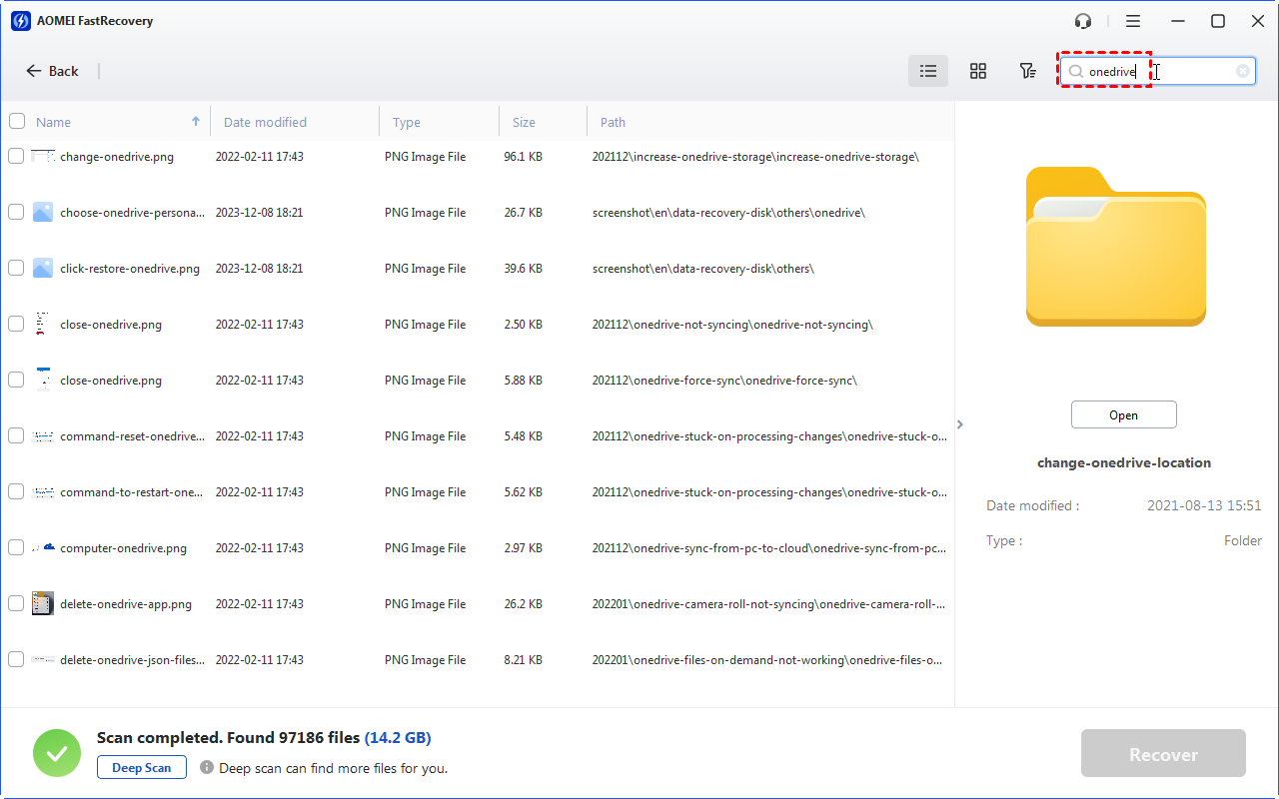Sort files by Date modified column

pos(265,121)
